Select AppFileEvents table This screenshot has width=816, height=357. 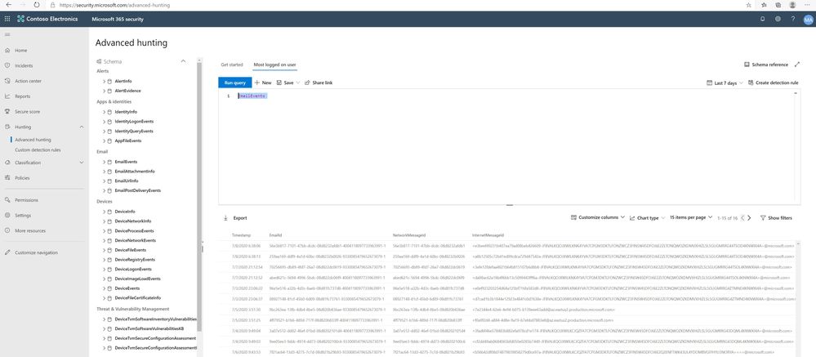128,141
